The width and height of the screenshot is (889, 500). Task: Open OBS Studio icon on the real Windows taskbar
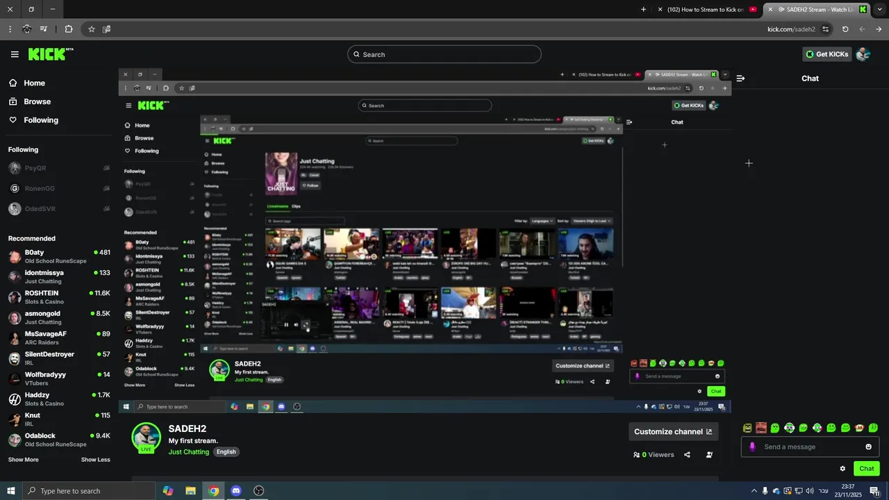pyautogui.click(x=259, y=491)
